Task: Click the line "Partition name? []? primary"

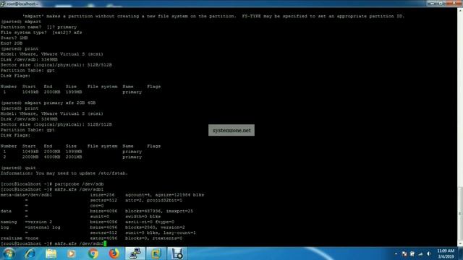Action: tap(38, 27)
